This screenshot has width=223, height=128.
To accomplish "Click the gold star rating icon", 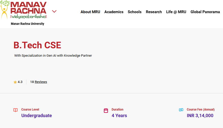I will tap(15, 82).
